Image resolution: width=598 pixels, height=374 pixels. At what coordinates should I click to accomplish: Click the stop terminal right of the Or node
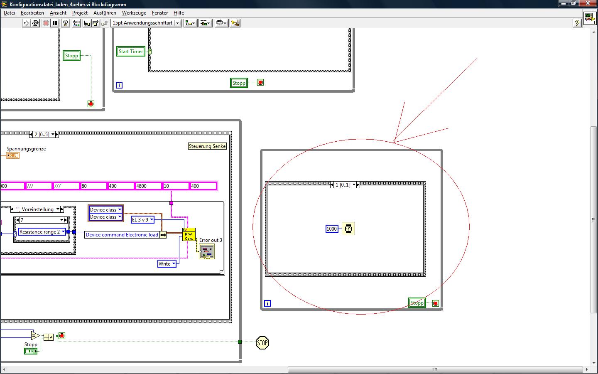(62, 336)
